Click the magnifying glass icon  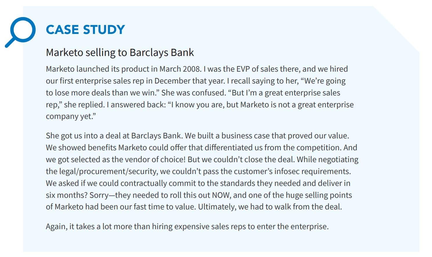click(20, 32)
